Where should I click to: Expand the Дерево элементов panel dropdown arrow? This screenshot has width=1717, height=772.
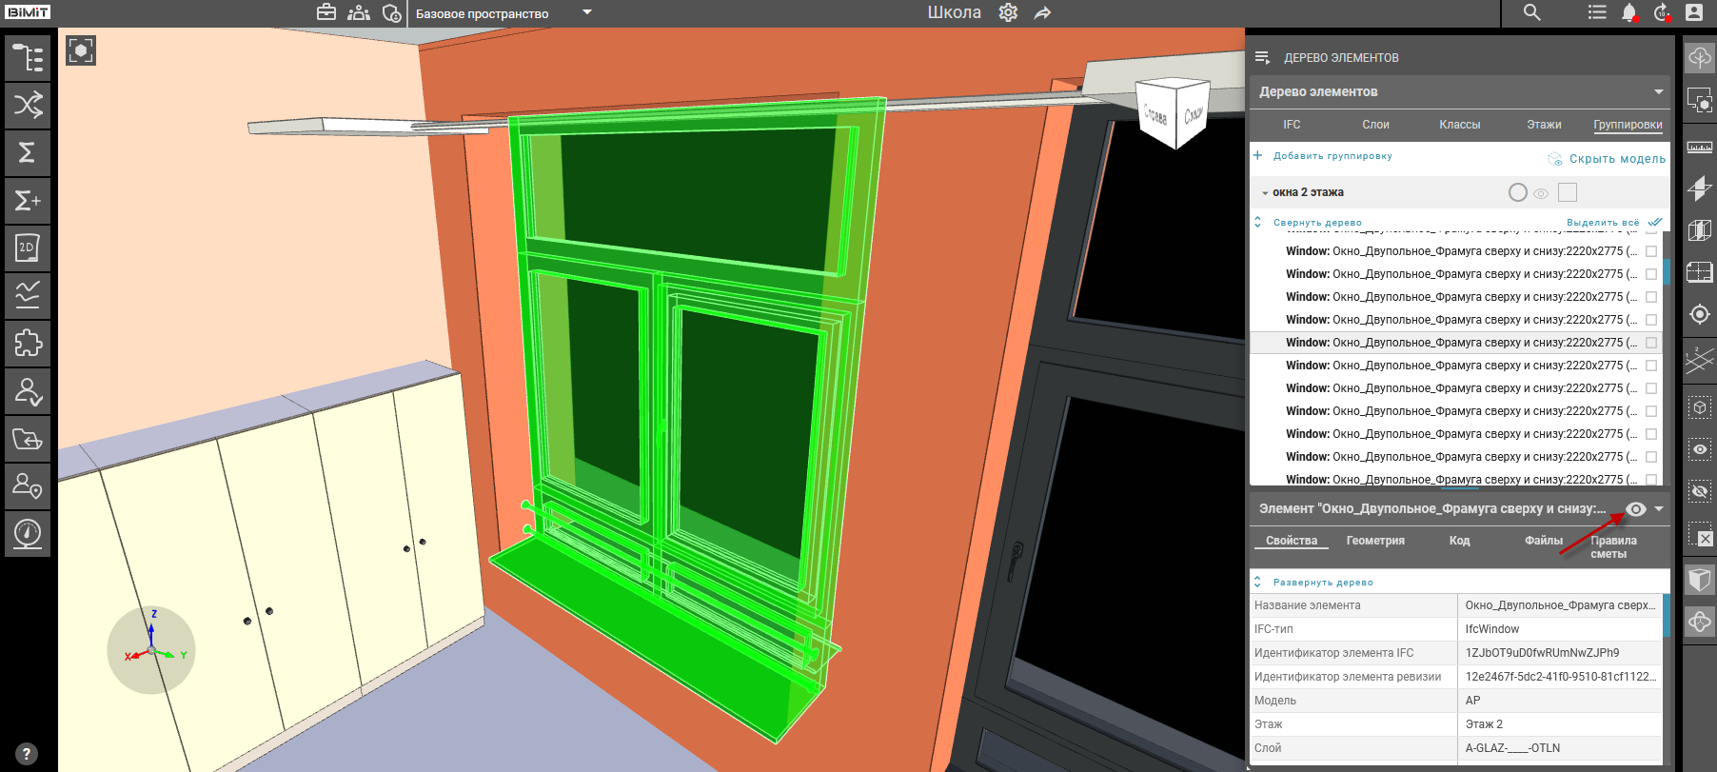[x=1659, y=91]
